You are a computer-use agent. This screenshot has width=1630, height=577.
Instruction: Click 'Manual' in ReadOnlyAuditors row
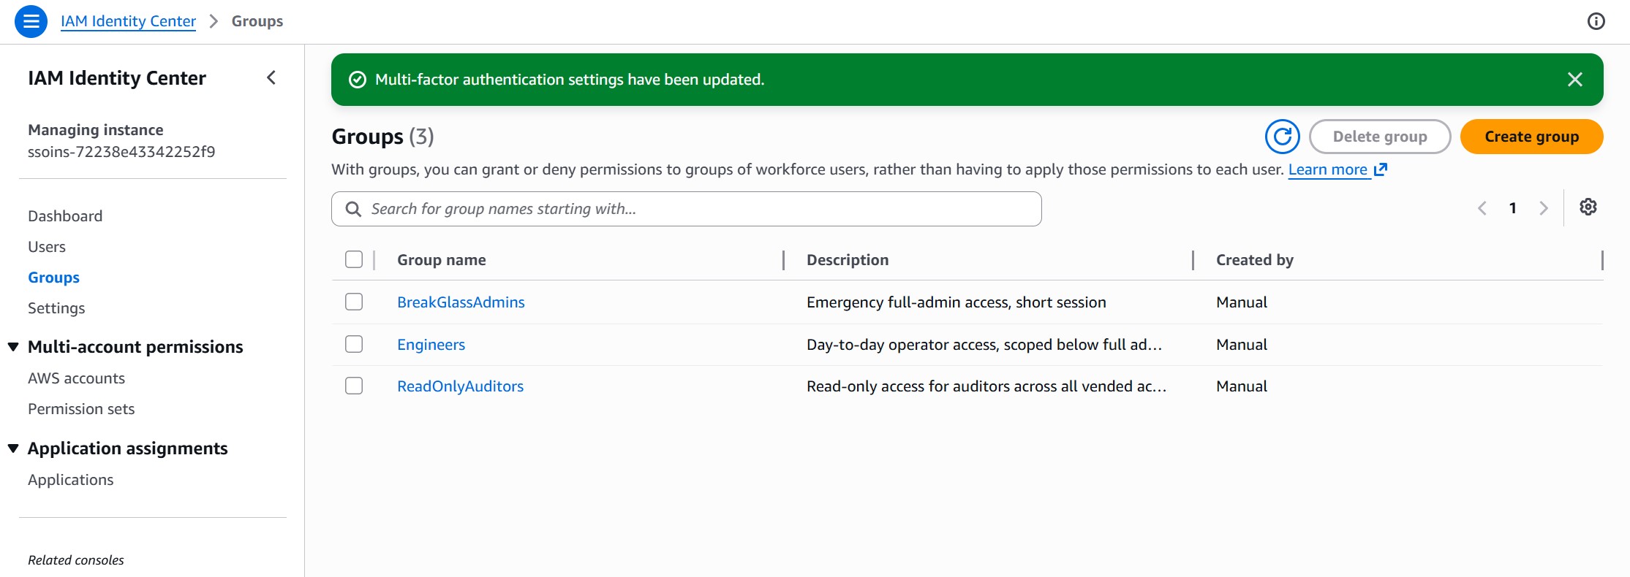1242,386
